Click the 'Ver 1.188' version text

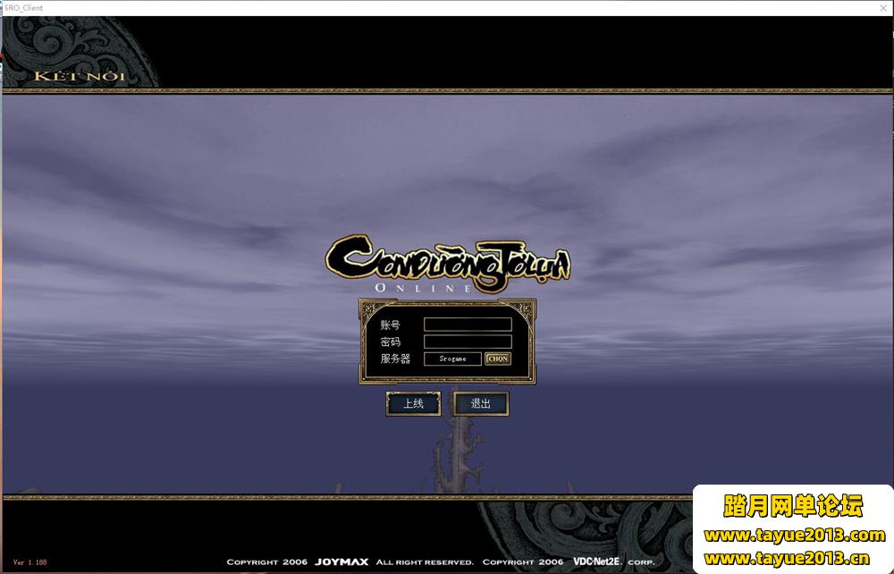click(x=30, y=562)
